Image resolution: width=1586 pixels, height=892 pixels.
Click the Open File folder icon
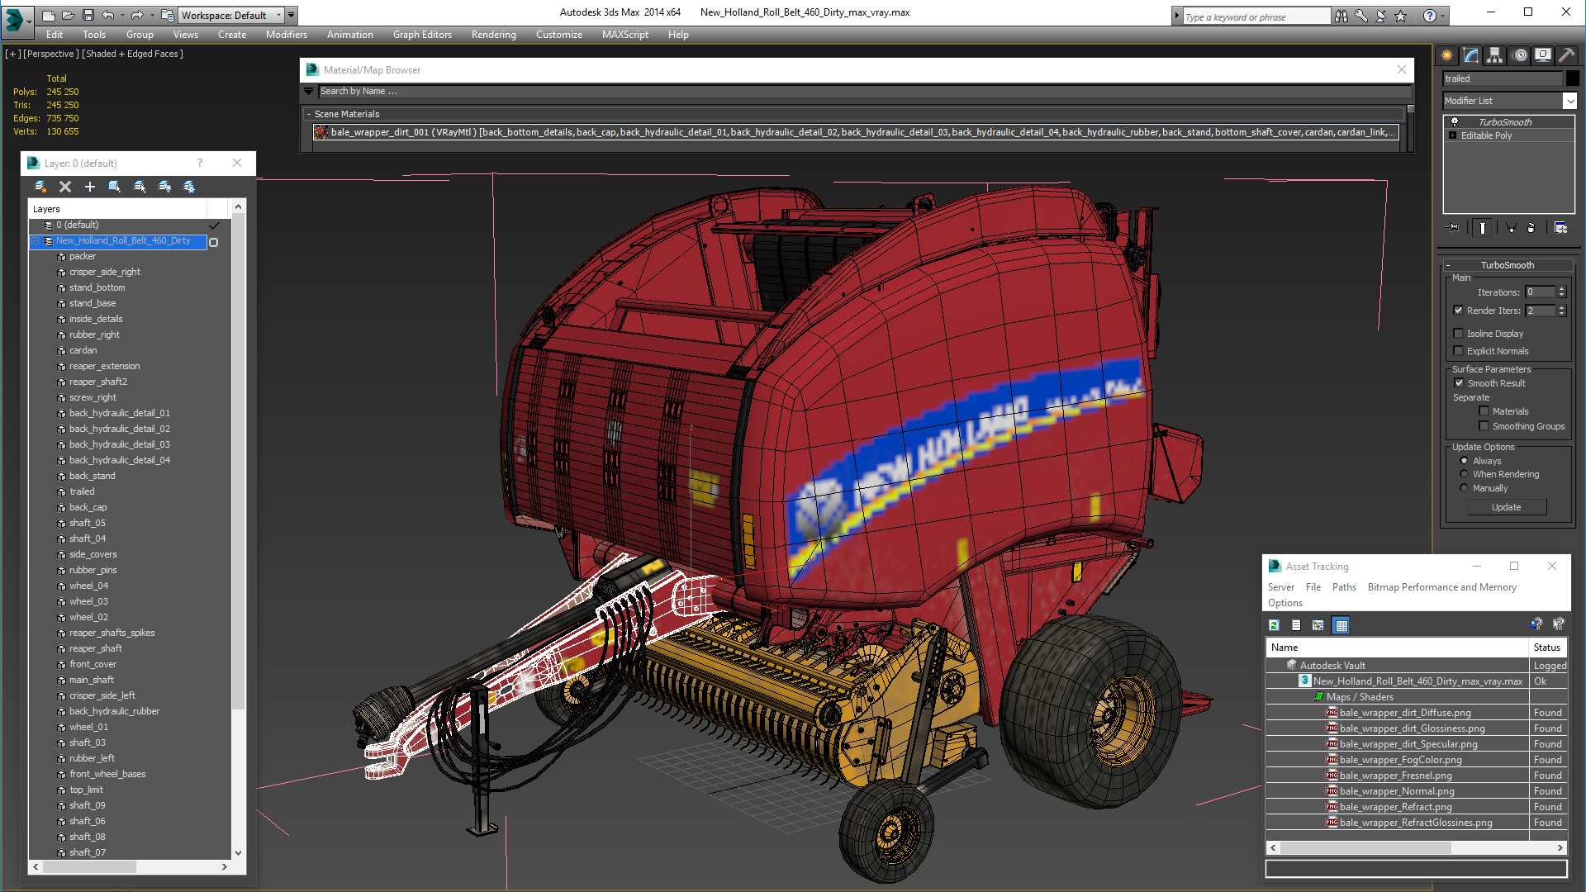[x=69, y=15]
